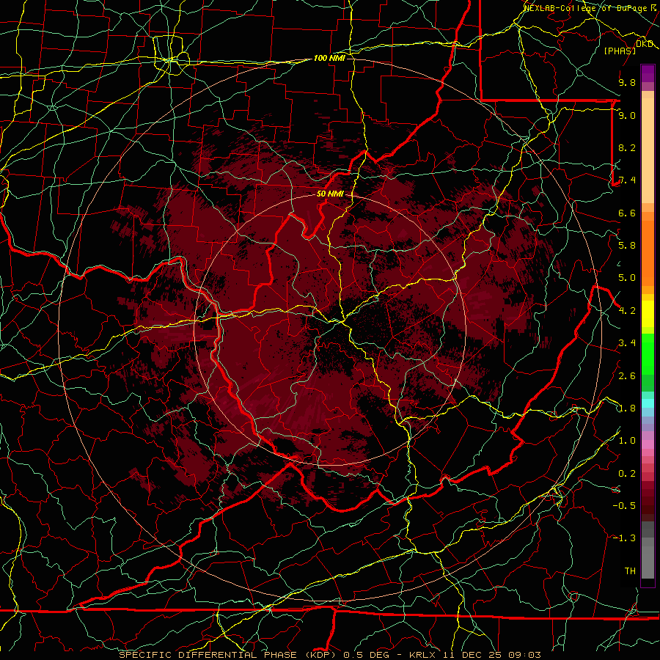
Task: Click the 9.8 value on the color scale
Action: point(627,82)
